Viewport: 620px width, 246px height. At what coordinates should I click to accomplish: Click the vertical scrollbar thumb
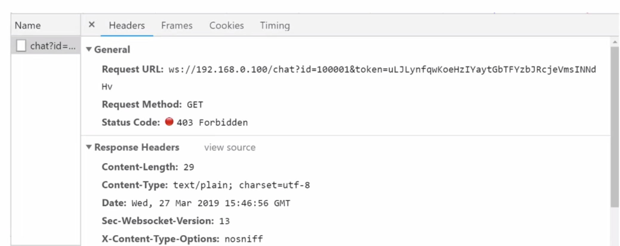(x=614, y=125)
